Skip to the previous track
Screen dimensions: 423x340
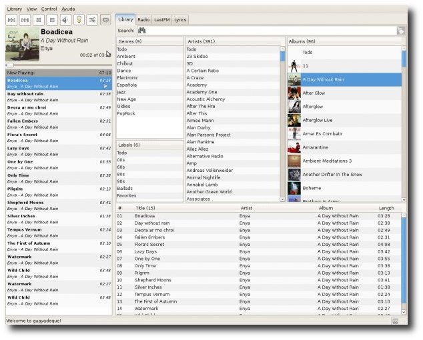pos(11,20)
